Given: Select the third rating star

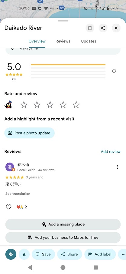Looking at the screenshot, I should pyautogui.click(x=50, y=105).
